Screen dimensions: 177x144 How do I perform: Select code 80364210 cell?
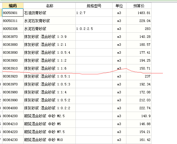[13, 124]
